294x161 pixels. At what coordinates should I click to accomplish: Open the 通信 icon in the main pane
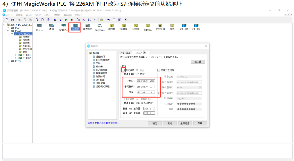(x=51, y=27)
